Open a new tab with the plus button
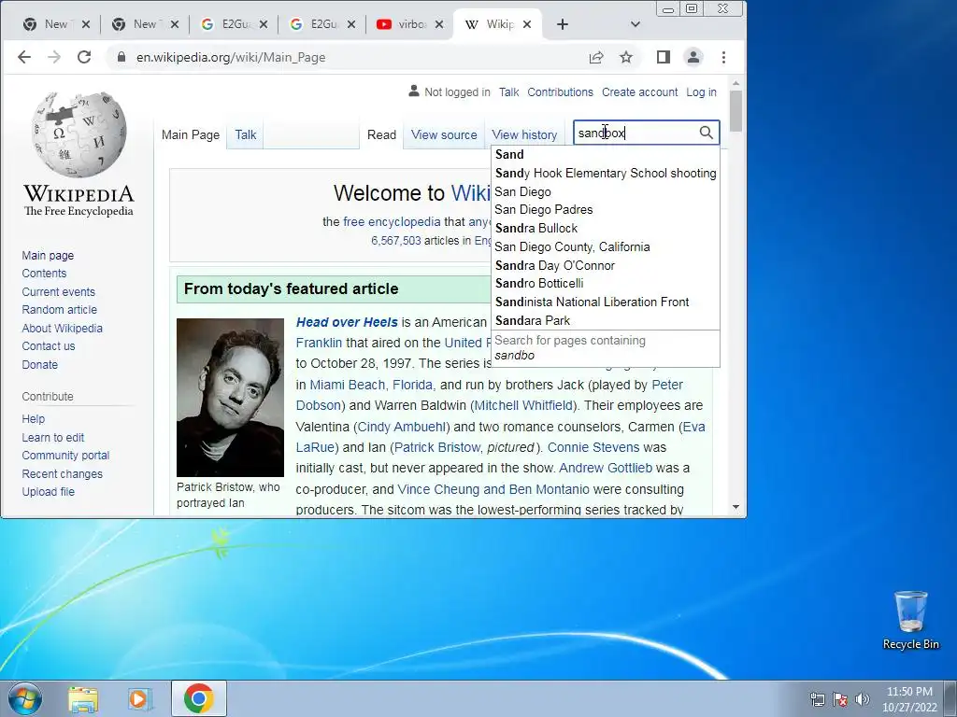This screenshot has width=957, height=717. (x=563, y=24)
